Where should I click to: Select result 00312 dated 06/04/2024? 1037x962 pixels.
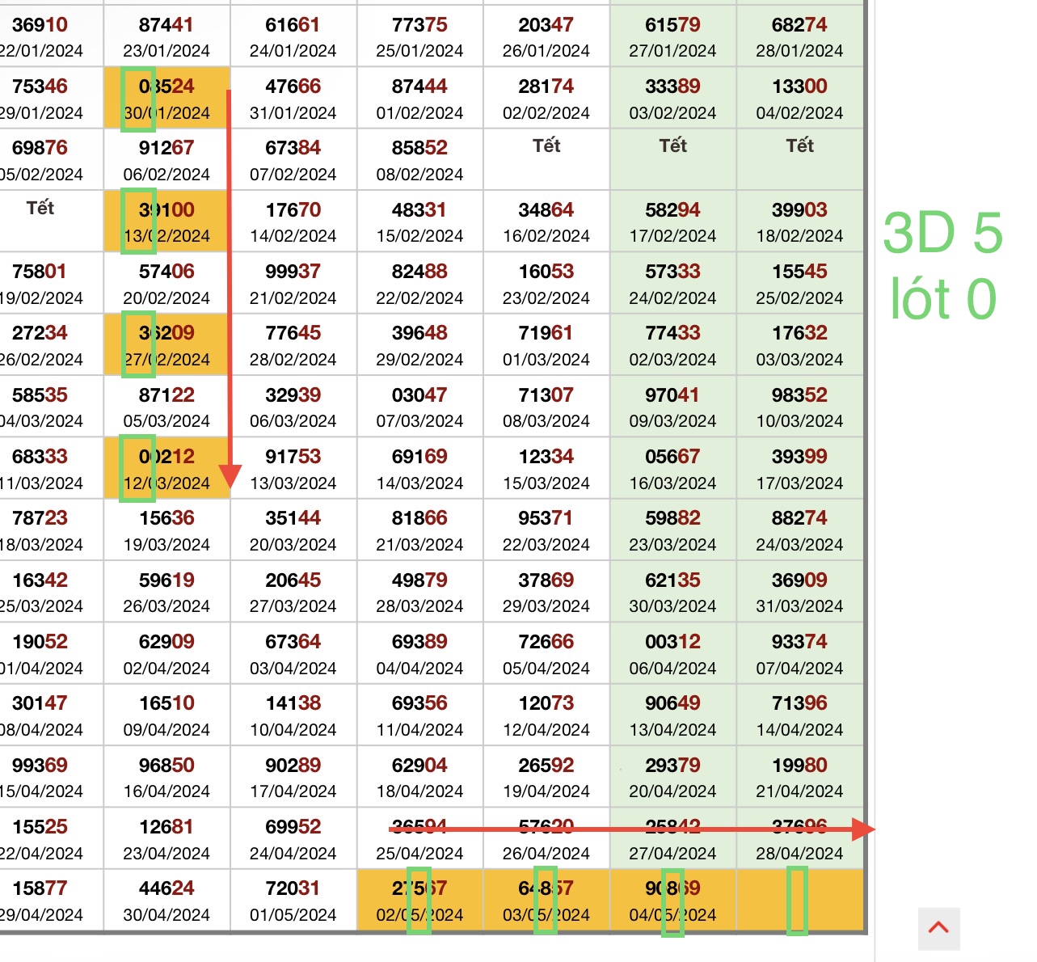click(x=672, y=653)
